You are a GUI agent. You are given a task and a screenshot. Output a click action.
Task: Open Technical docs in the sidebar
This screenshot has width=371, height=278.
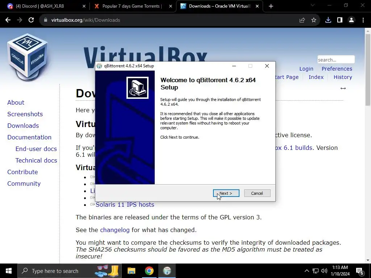[36, 160]
